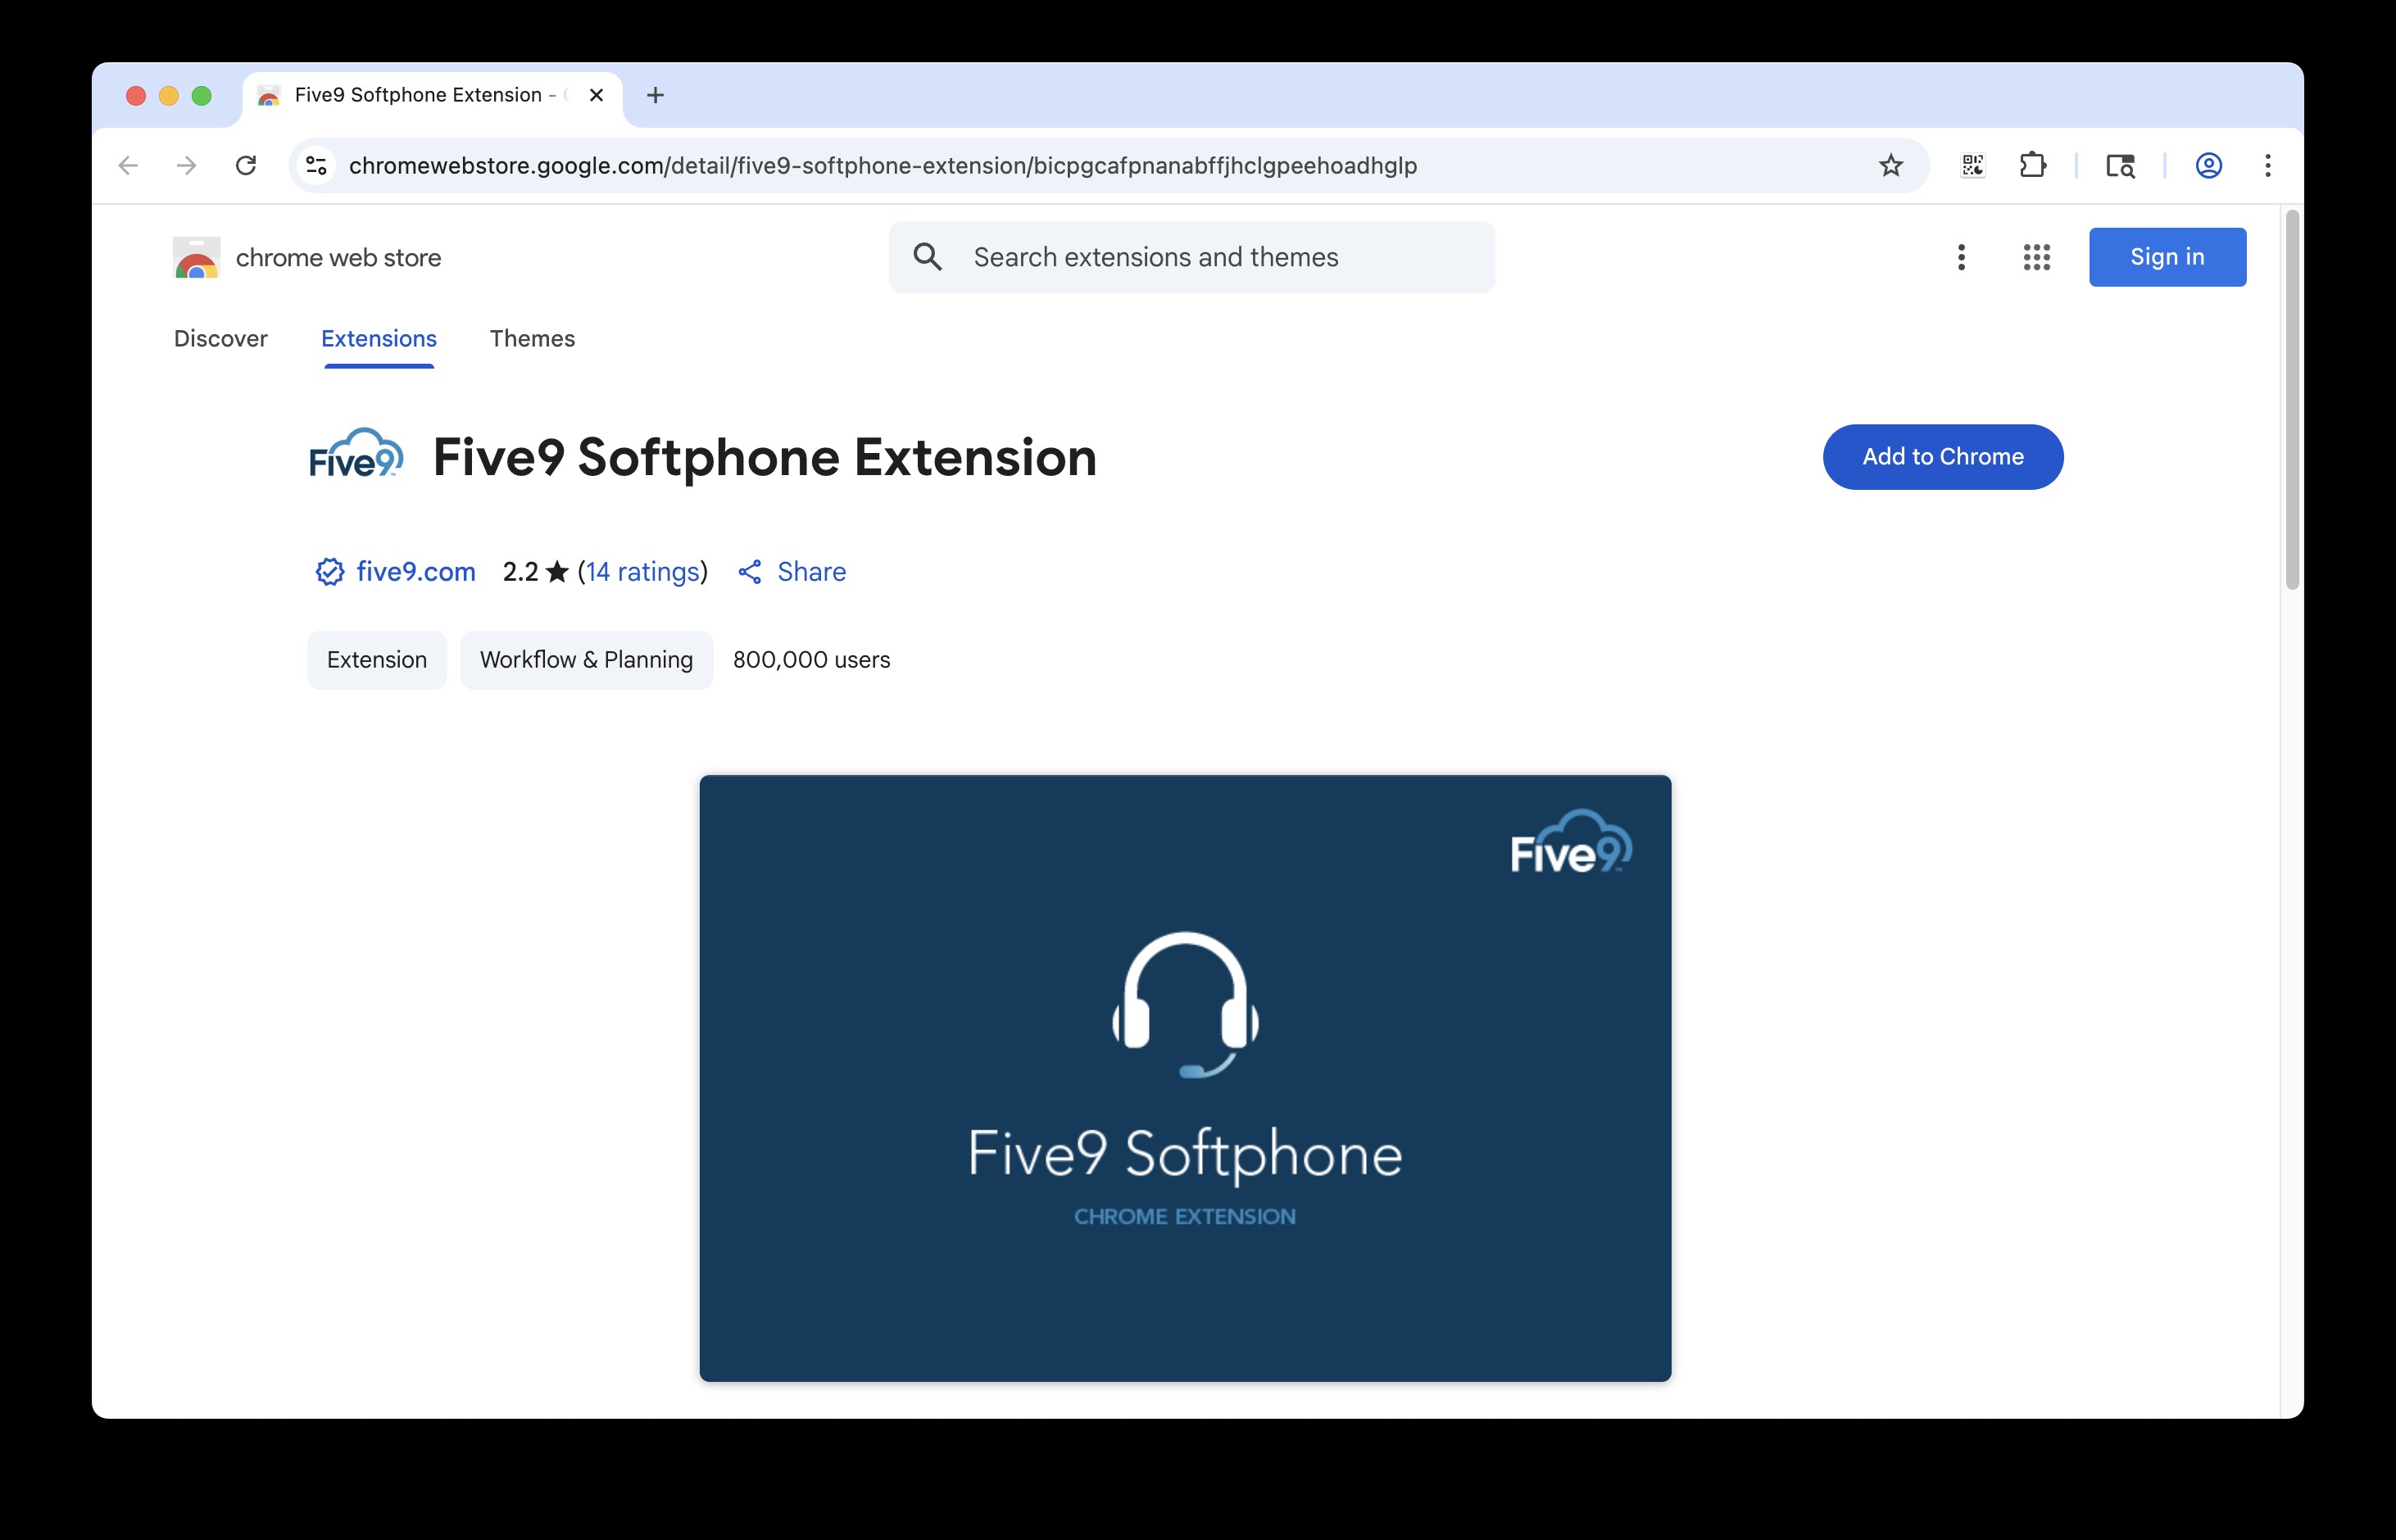Viewport: 2396px width, 1540px height.
Task: Go back using the browser back arrow
Action: pyautogui.click(x=128, y=165)
